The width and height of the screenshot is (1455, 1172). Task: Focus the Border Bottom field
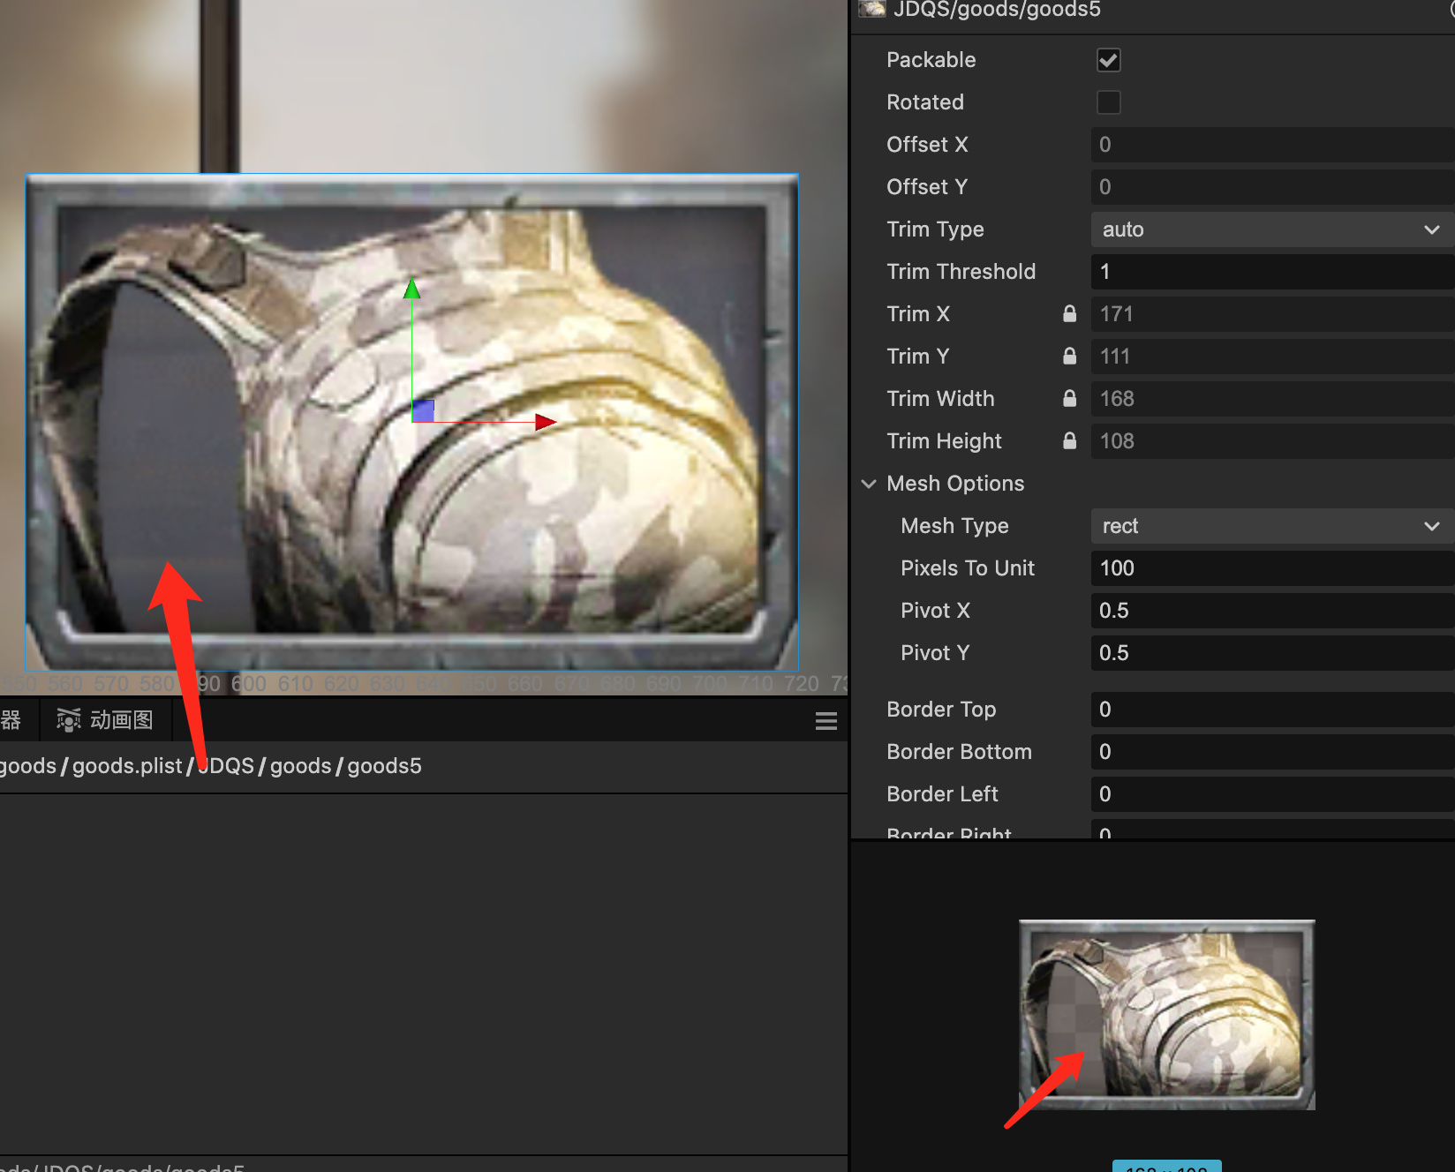[x=1272, y=752]
